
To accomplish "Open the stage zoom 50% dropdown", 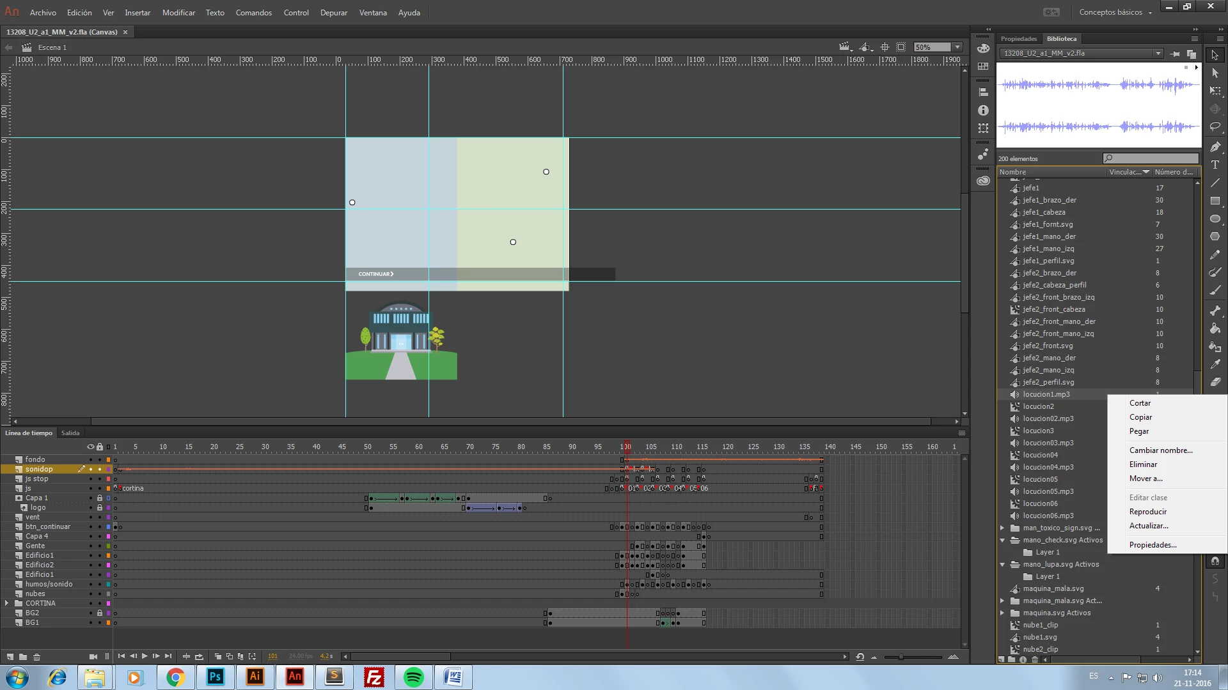I will [x=957, y=47].
